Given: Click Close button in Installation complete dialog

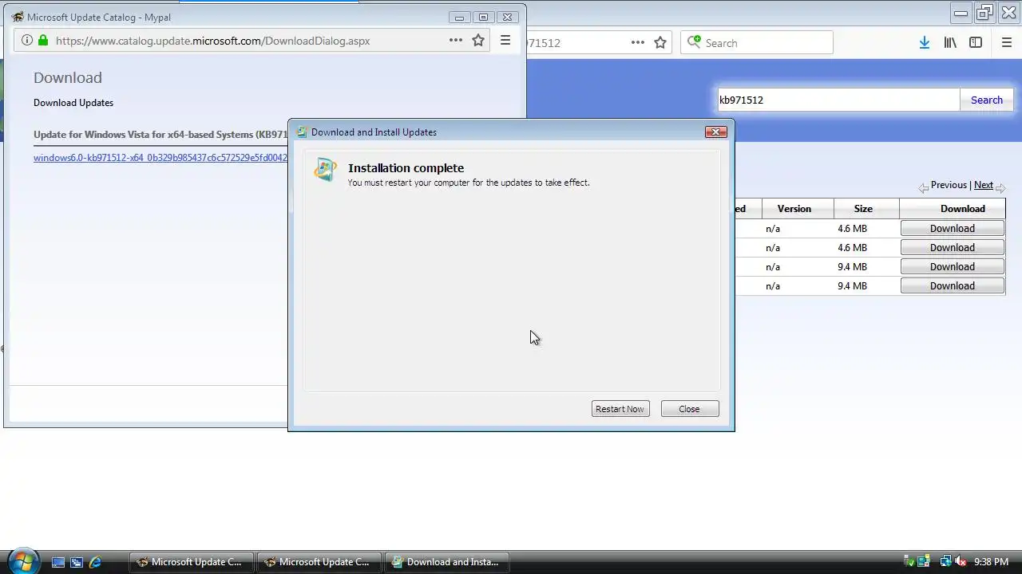Looking at the screenshot, I should (690, 409).
